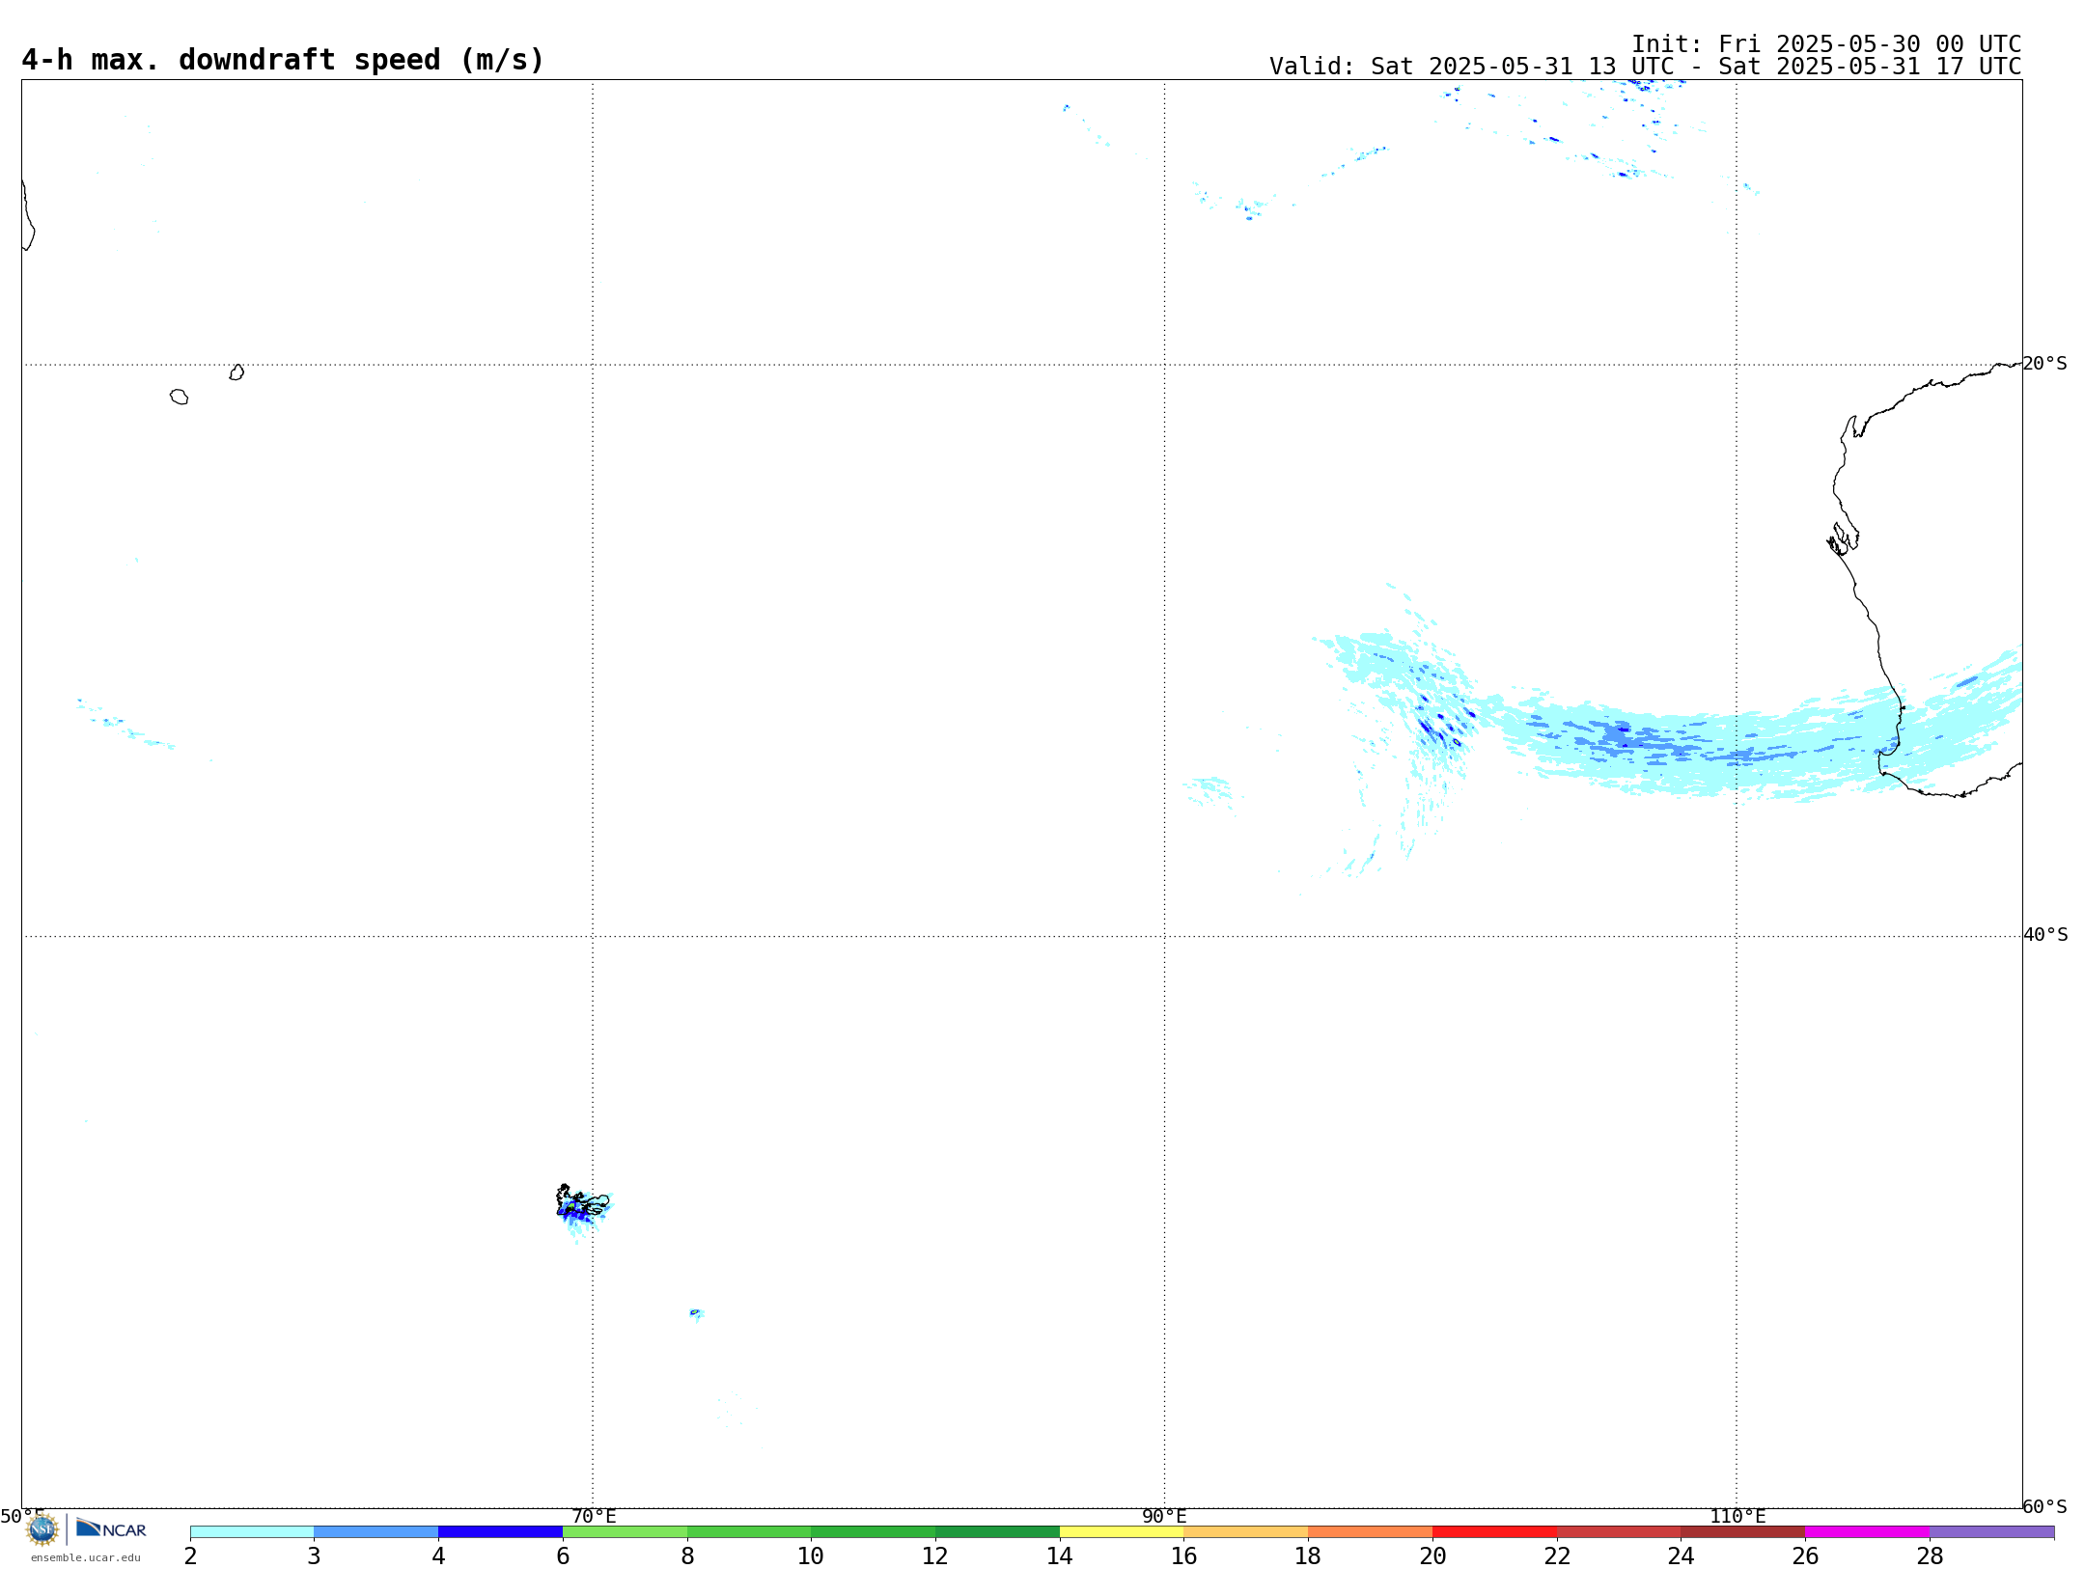Screen dimensions: 2085x1569
Task: Click the Shark Bay inlet on Australian coast
Action: (x=1843, y=539)
